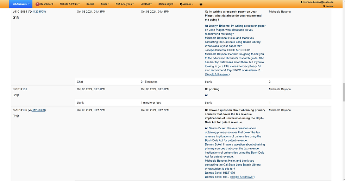Toggle full answer for the Jean Piaget question
The width and height of the screenshot is (345, 181).
point(217,74)
